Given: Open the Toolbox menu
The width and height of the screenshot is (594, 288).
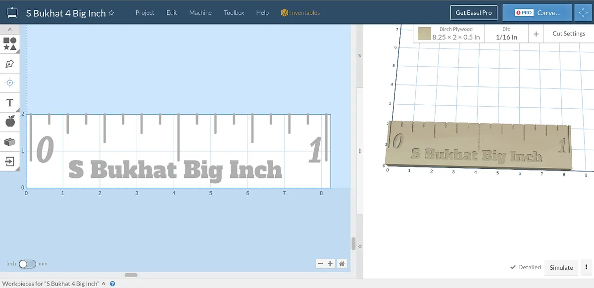Looking at the screenshot, I should pos(234,13).
